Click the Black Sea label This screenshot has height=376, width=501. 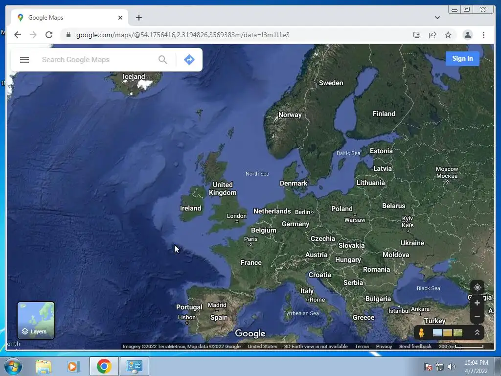428,288
